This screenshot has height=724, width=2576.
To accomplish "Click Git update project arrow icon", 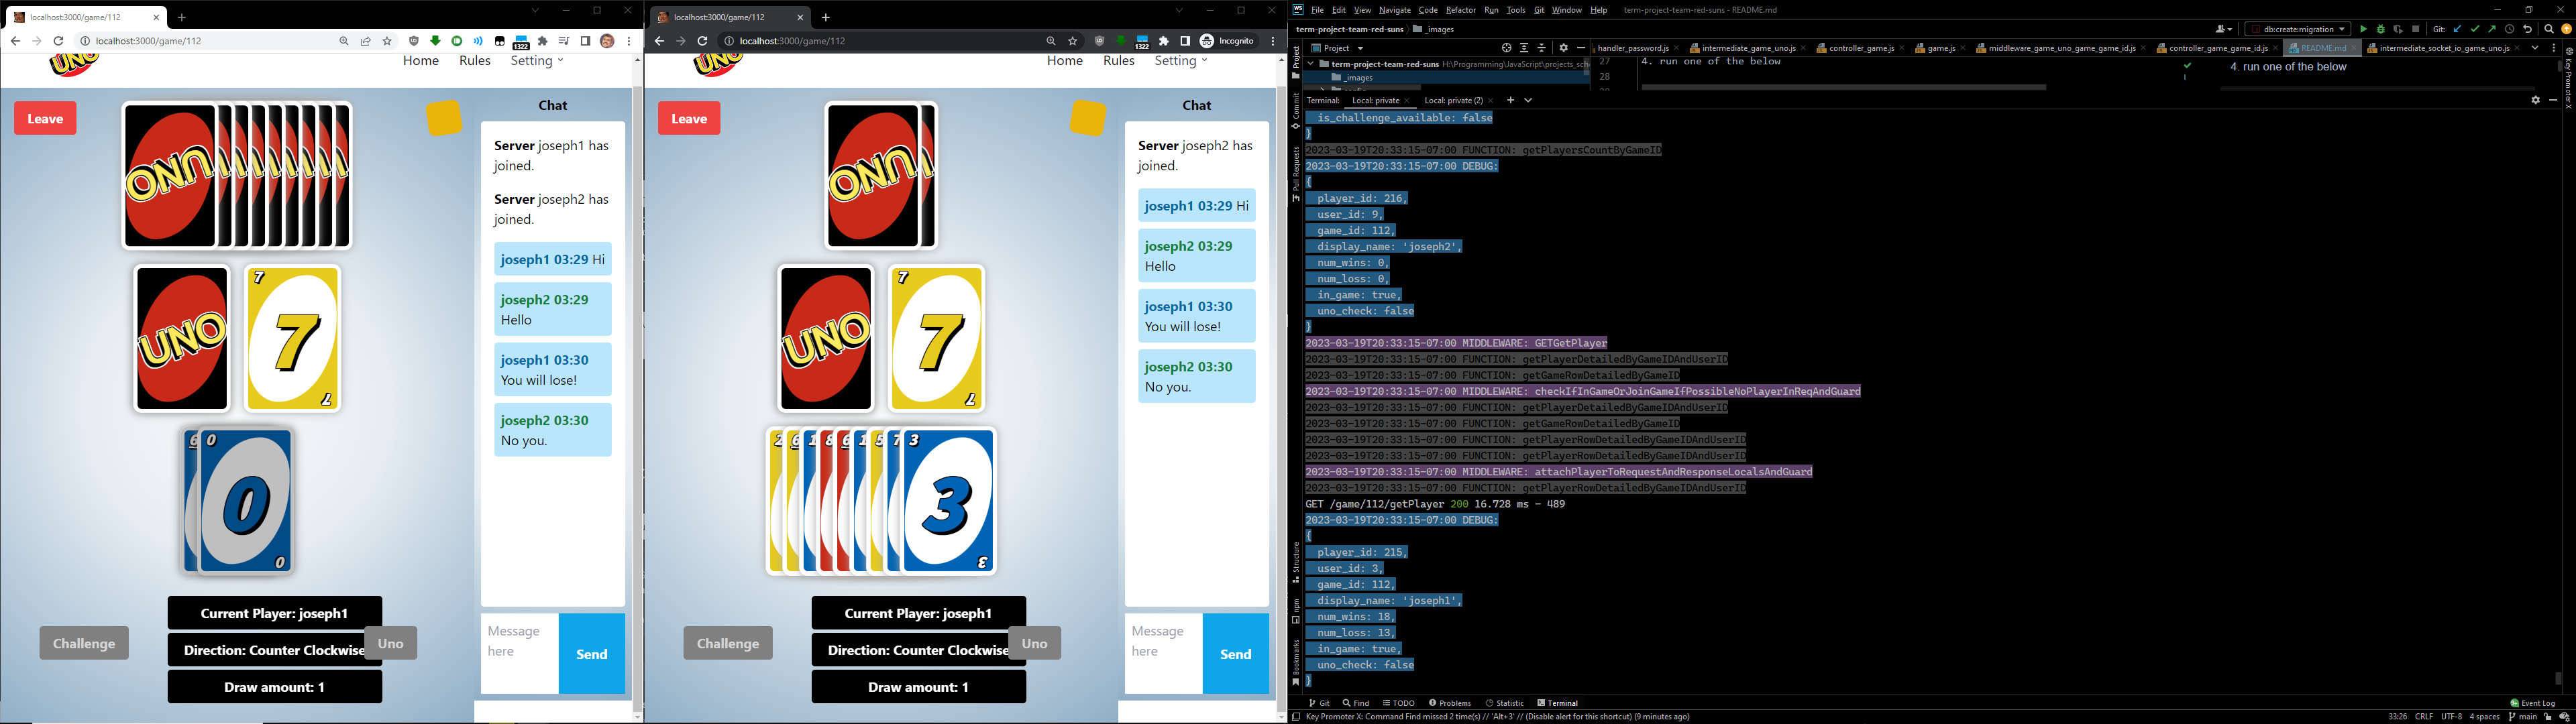I will point(2457,29).
